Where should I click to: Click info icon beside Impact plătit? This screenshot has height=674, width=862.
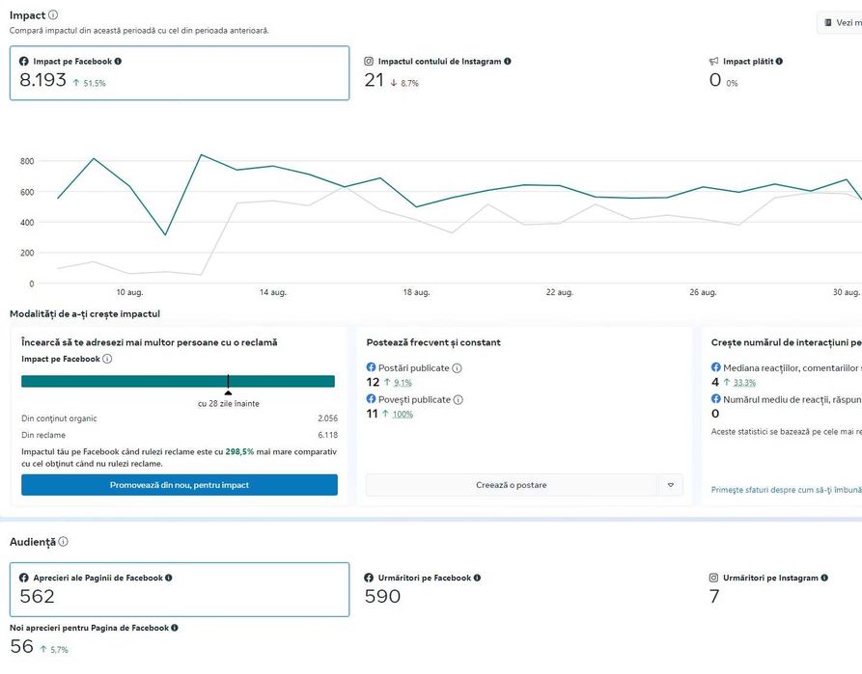coord(779,61)
